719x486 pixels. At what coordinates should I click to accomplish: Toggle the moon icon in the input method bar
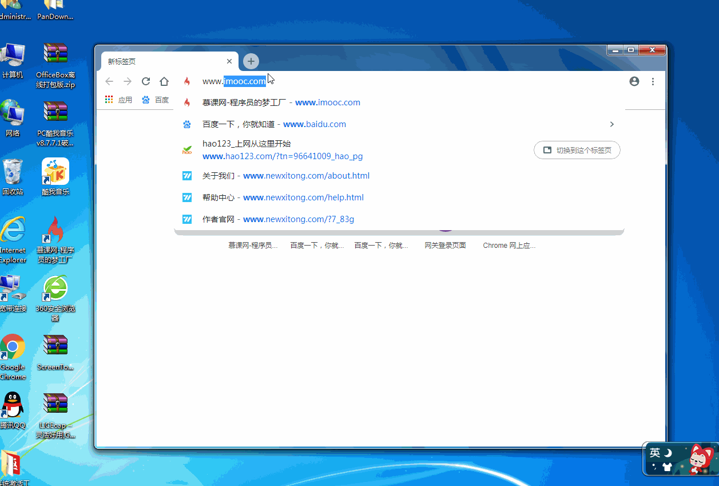pyautogui.click(x=668, y=453)
